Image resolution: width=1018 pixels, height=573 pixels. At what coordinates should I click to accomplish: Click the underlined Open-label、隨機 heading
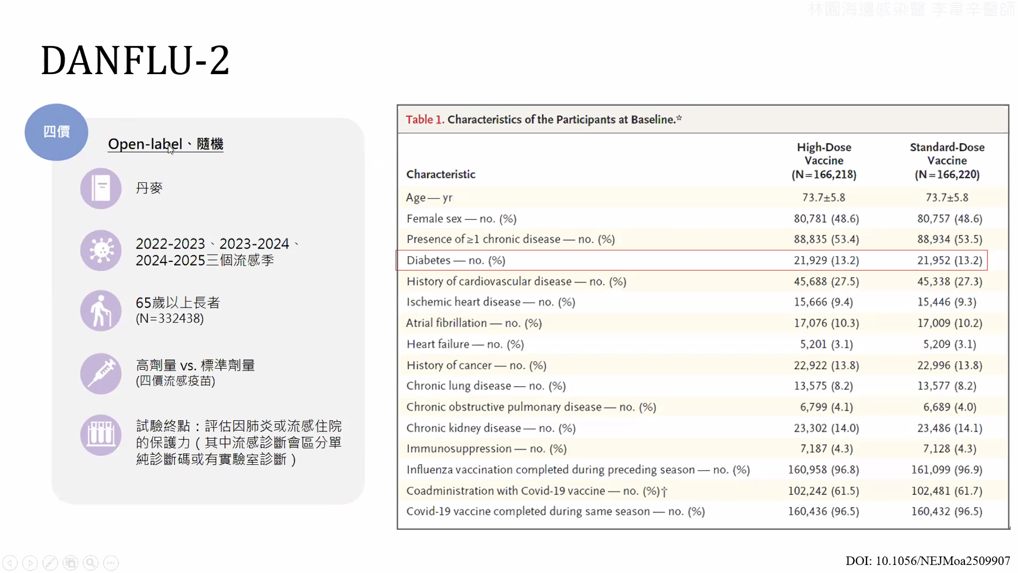(166, 144)
